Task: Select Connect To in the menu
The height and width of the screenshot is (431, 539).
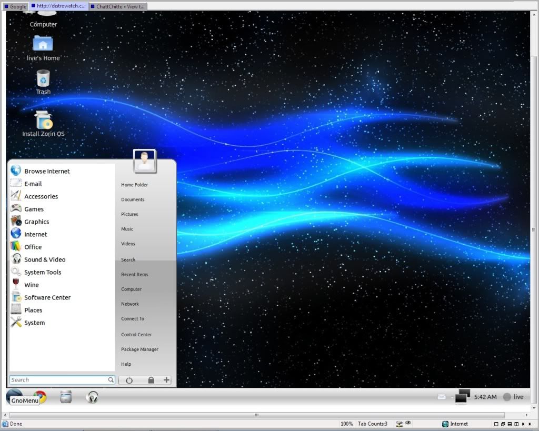Action: click(x=133, y=318)
